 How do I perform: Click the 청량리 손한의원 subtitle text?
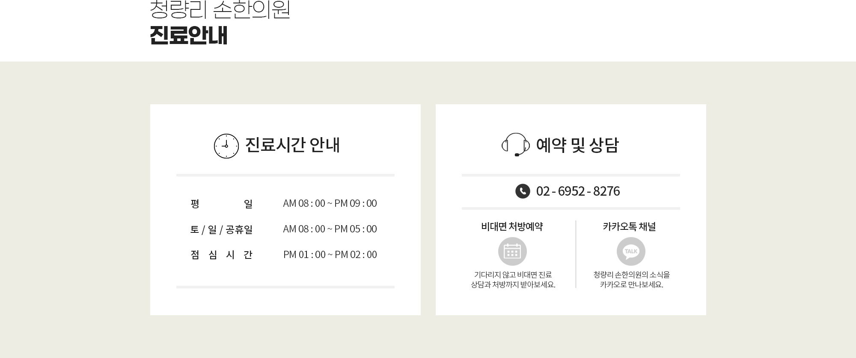[220, 9]
